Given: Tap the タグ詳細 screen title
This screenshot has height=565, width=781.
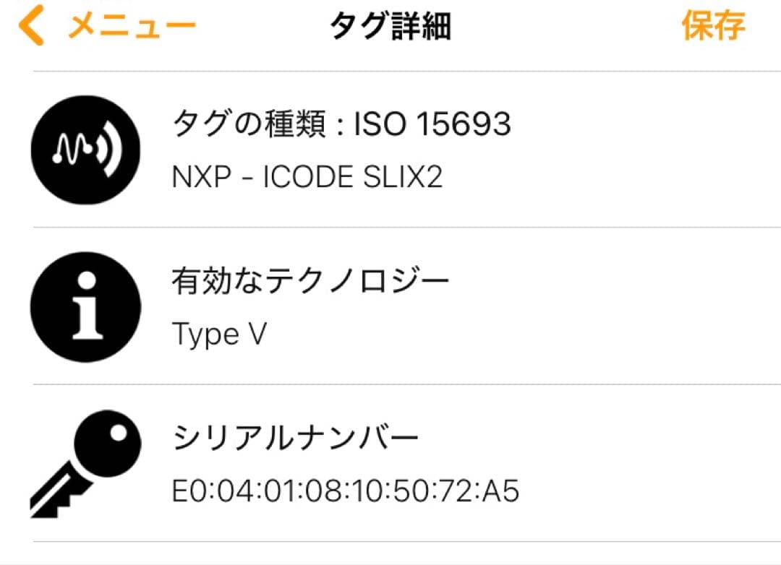Looking at the screenshot, I should (390, 27).
